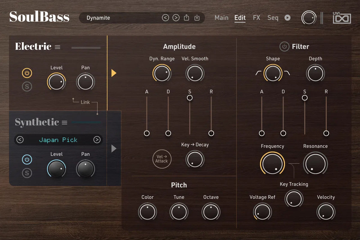
Task: Click the previous preset arrow button
Action: tap(165, 18)
